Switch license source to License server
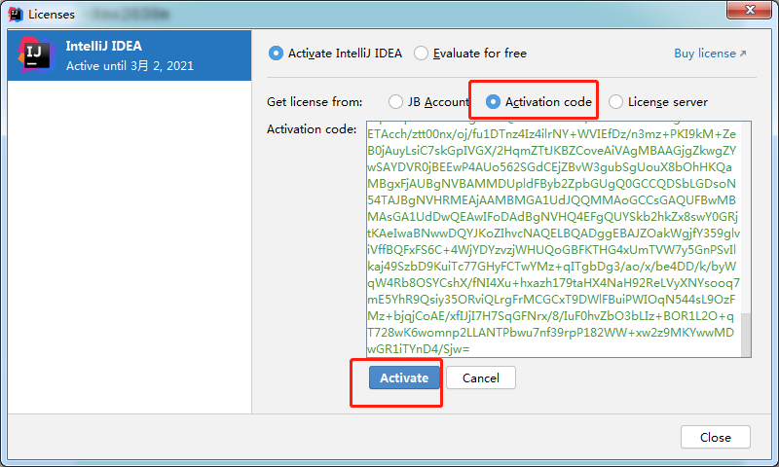779x467 pixels. (615, 101)
